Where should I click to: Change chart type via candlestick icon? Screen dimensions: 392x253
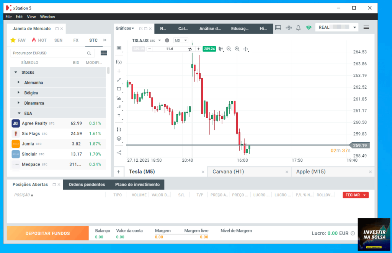[220, 49]
